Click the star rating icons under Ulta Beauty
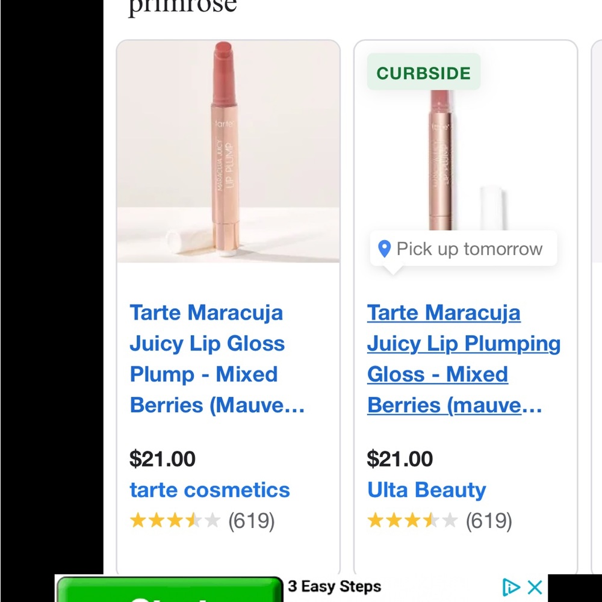The image size is (602, 602). click(412, 520)
